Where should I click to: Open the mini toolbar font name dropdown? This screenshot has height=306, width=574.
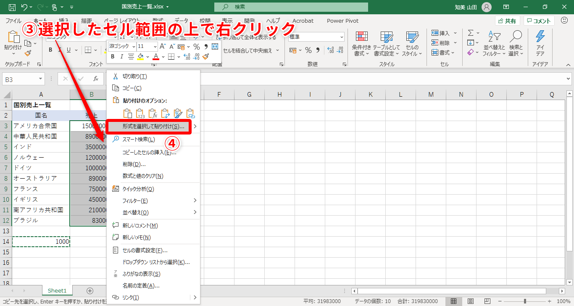tap(134, 46)
